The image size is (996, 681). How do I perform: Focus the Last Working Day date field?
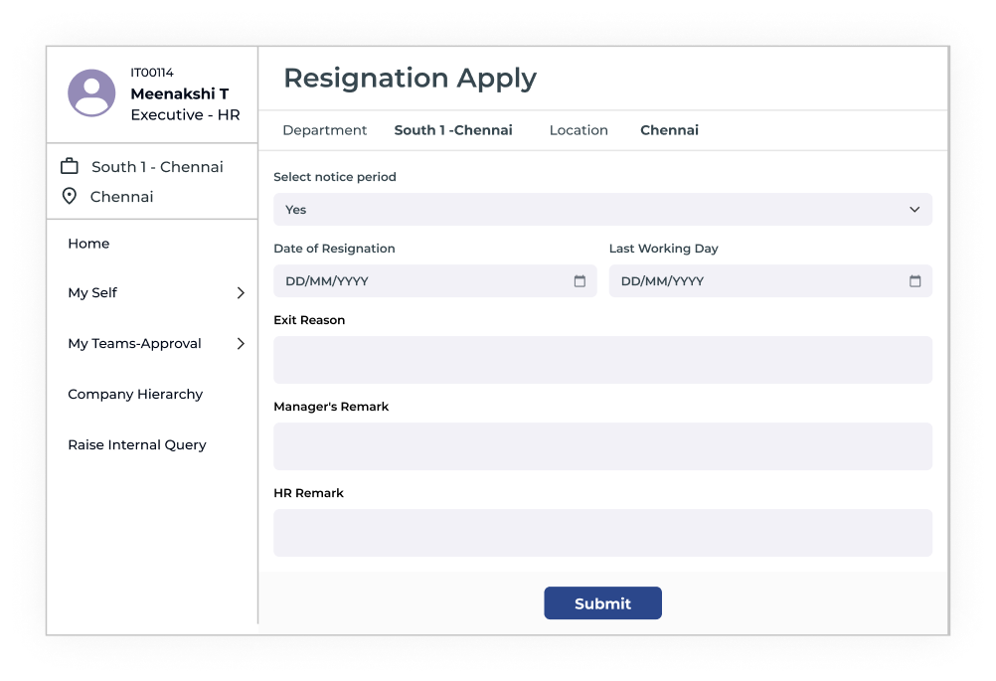755,281
